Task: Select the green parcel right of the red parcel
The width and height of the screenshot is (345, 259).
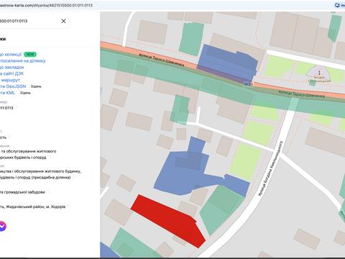Action: (x=221, y=210)
